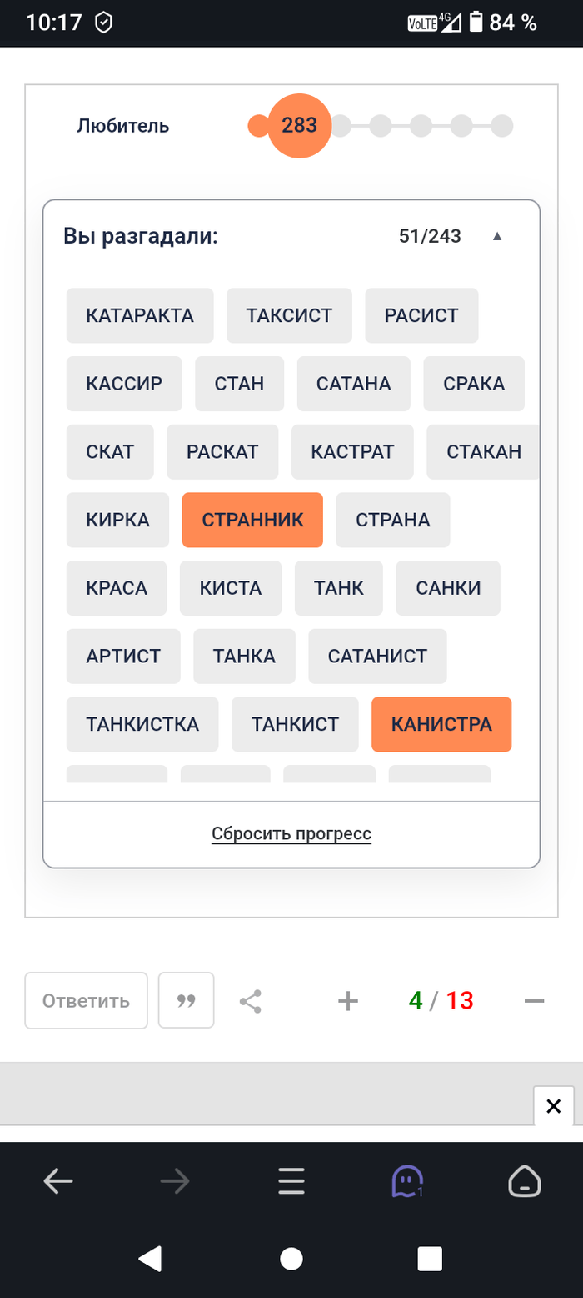The height and width of the screenshot is (1298, 583).
Task: Collapse the guessed words list
Action: (497, 236)
